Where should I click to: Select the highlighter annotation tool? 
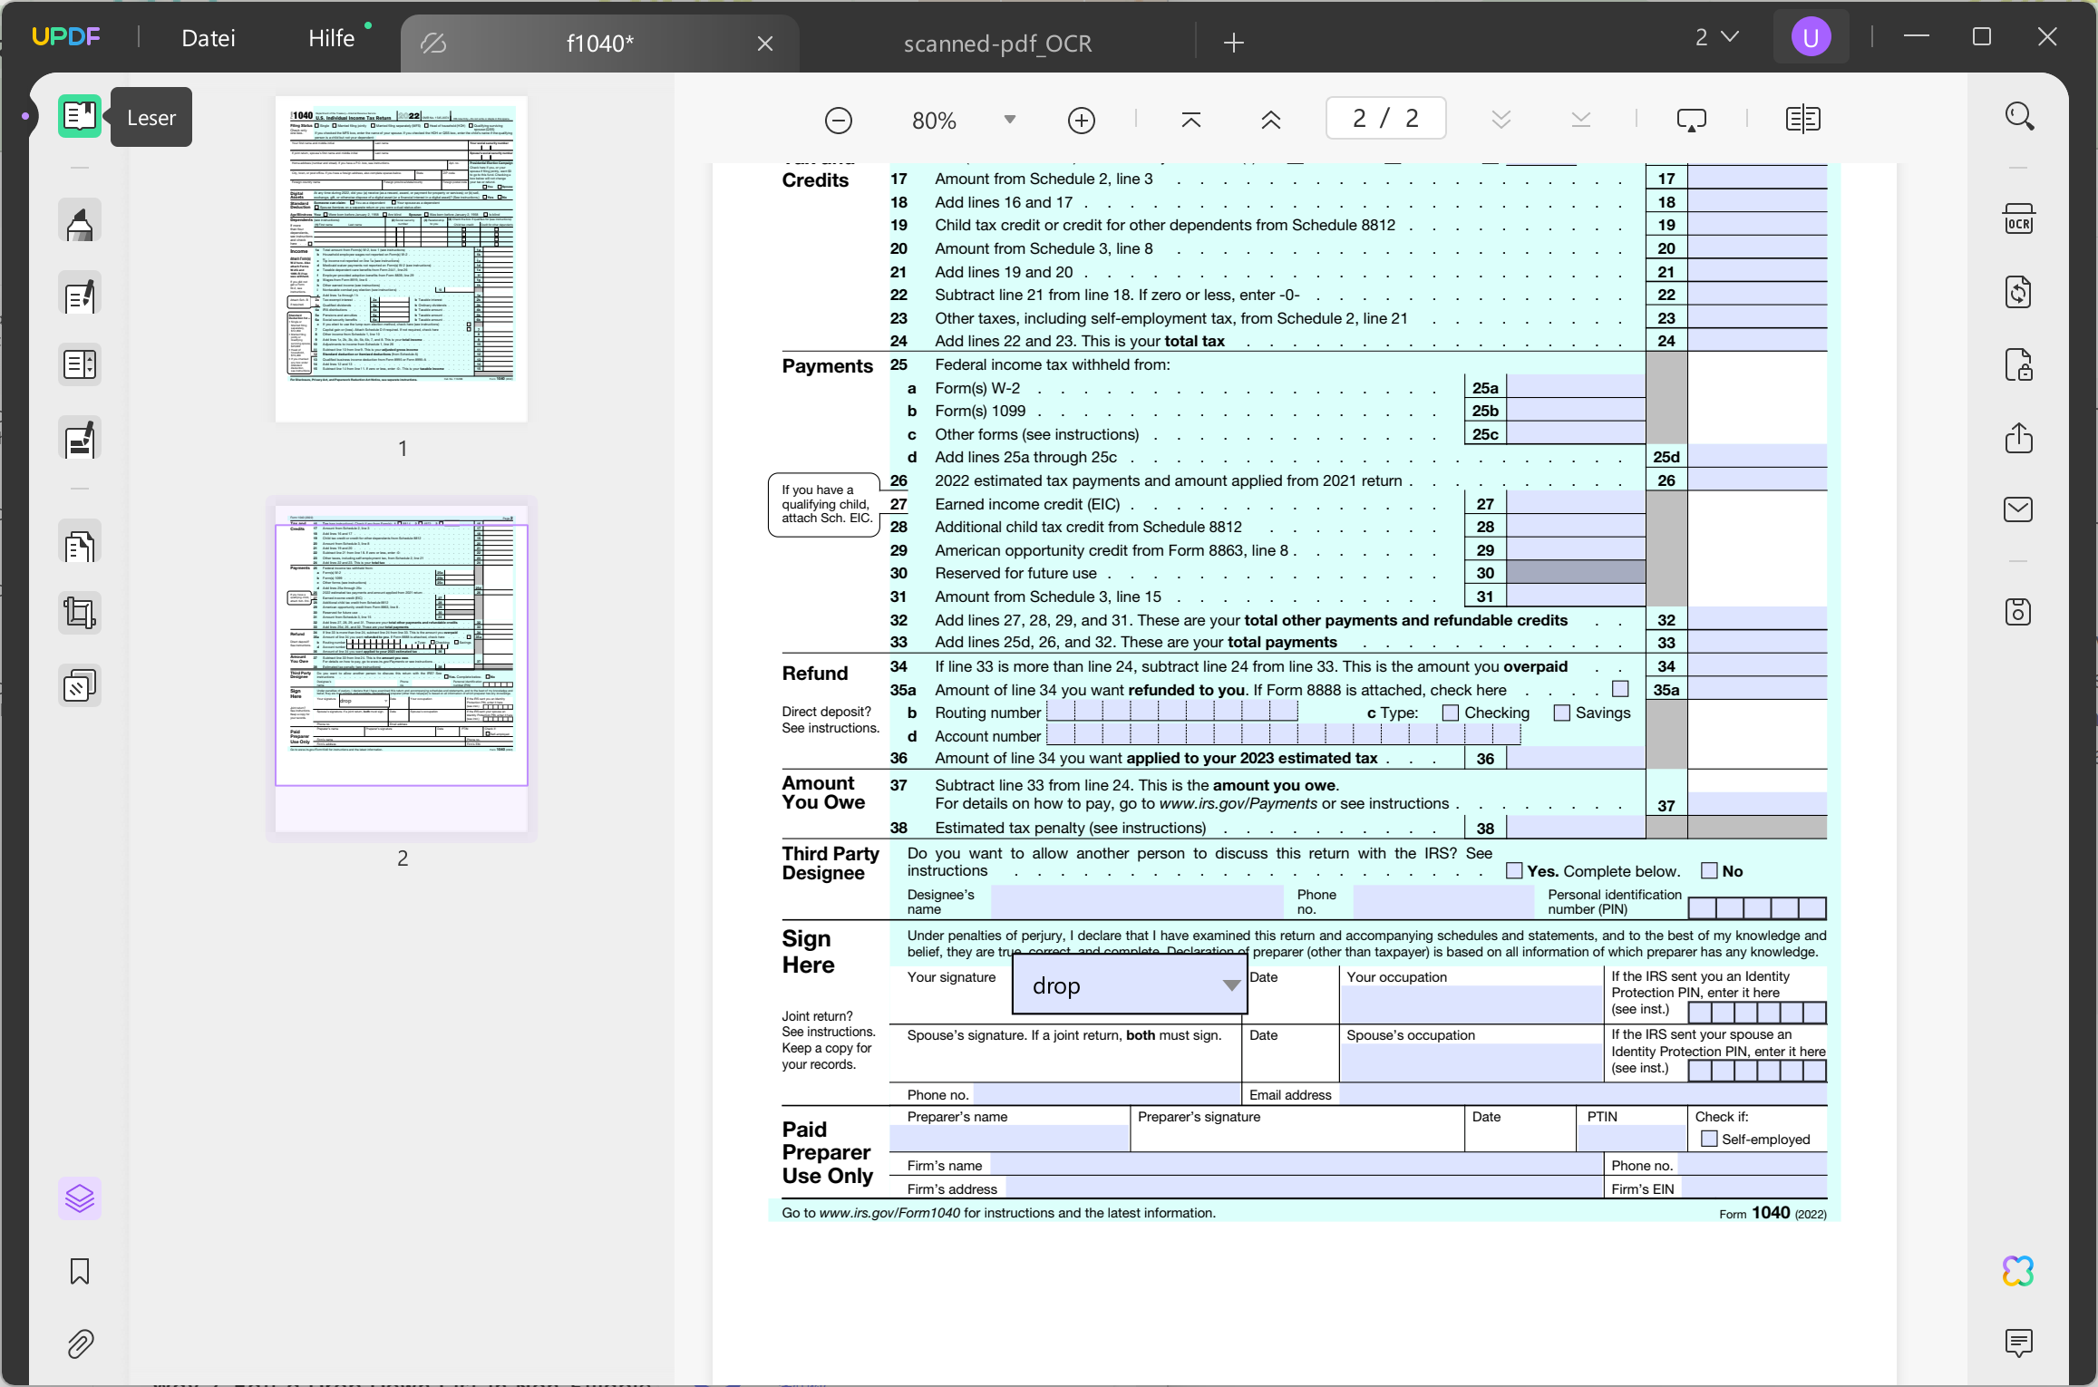click(80, 220)
